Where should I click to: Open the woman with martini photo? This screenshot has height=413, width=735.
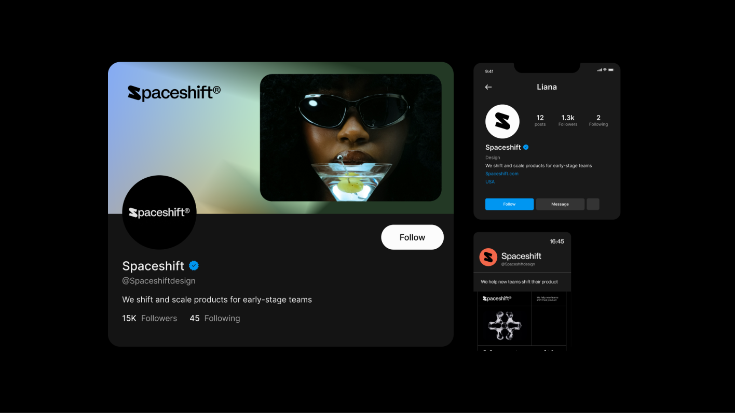coord(350,137)
